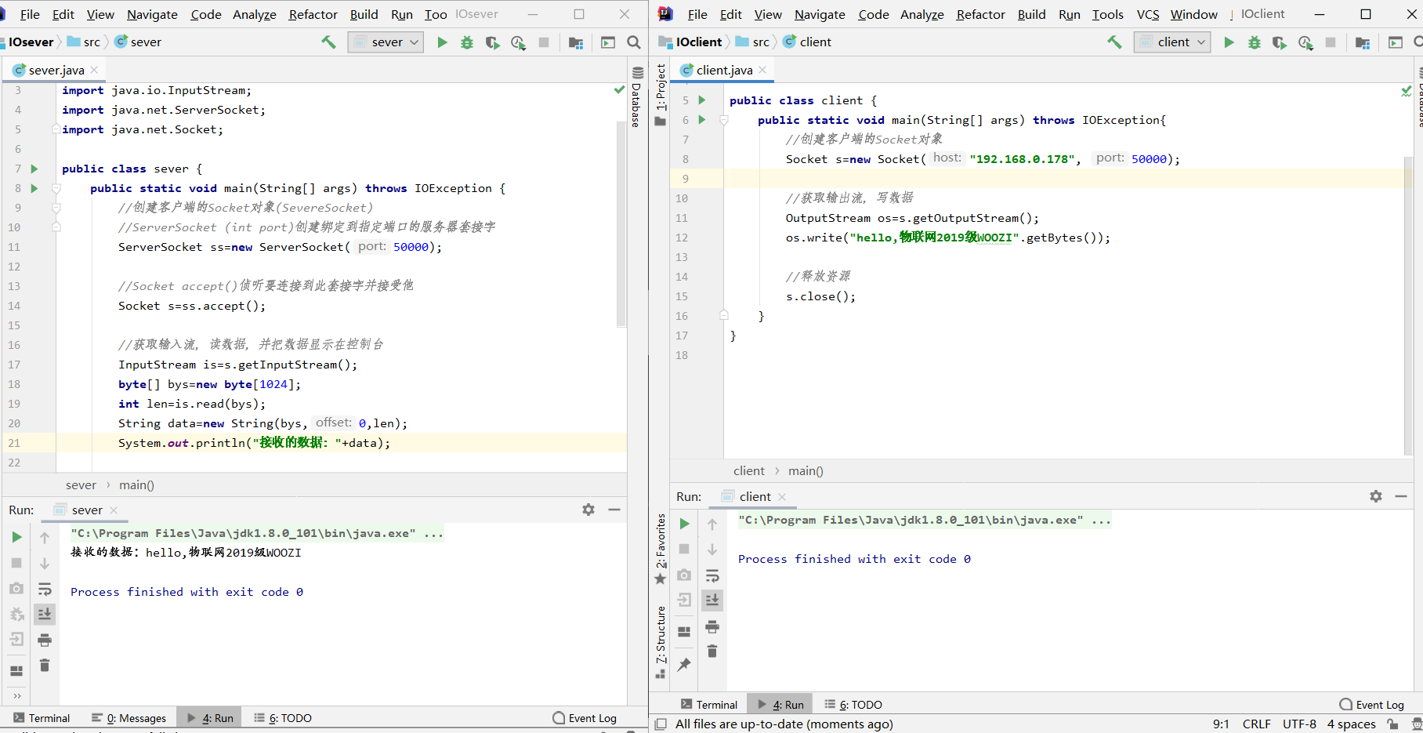Viewport: 1423px width, 733px height.
Task: Open Terminal tool window in IOsever
Action: click(x=42, y=718)
